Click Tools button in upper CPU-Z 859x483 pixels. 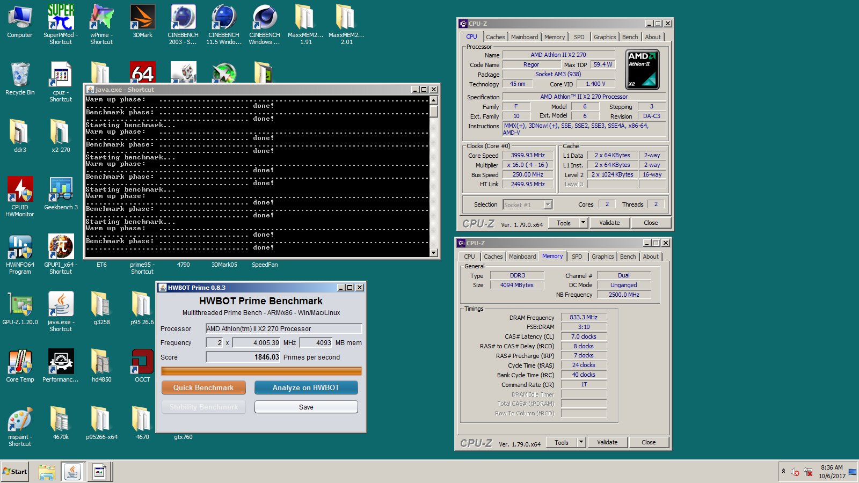point(564,223)
